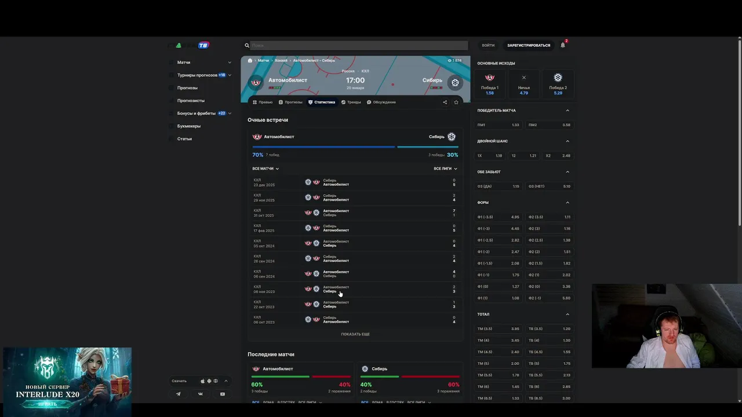
Task: Share this match via the share icon
Action: click(x=445, y=102)
